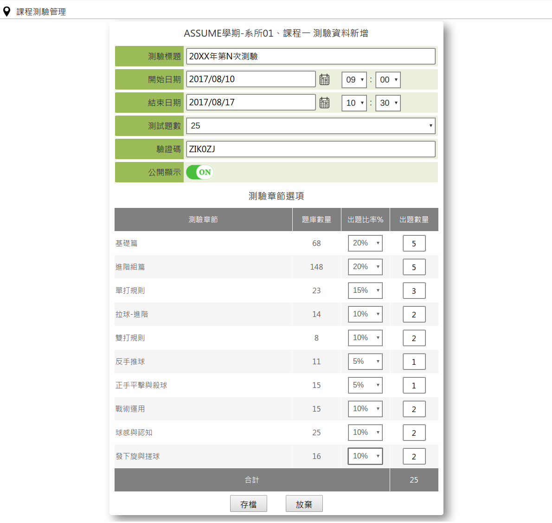Click 球感與認知 question count field
Image resolution: width=552 pixels, height=523 pixels.
point(414,433)
